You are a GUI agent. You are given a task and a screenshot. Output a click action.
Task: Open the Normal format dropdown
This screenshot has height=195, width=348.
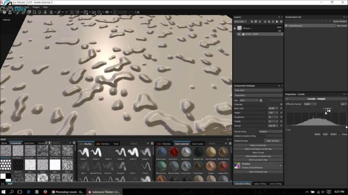pyautogui.click(x=273, y=126)
